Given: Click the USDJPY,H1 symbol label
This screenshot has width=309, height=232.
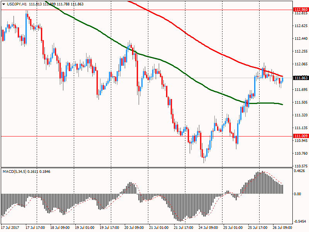Looking at the screenshot, I should tap(17, 4).
